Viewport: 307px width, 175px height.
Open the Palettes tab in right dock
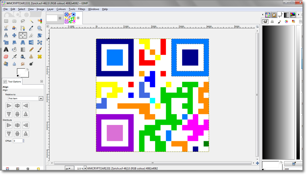(x=293, y=15)
